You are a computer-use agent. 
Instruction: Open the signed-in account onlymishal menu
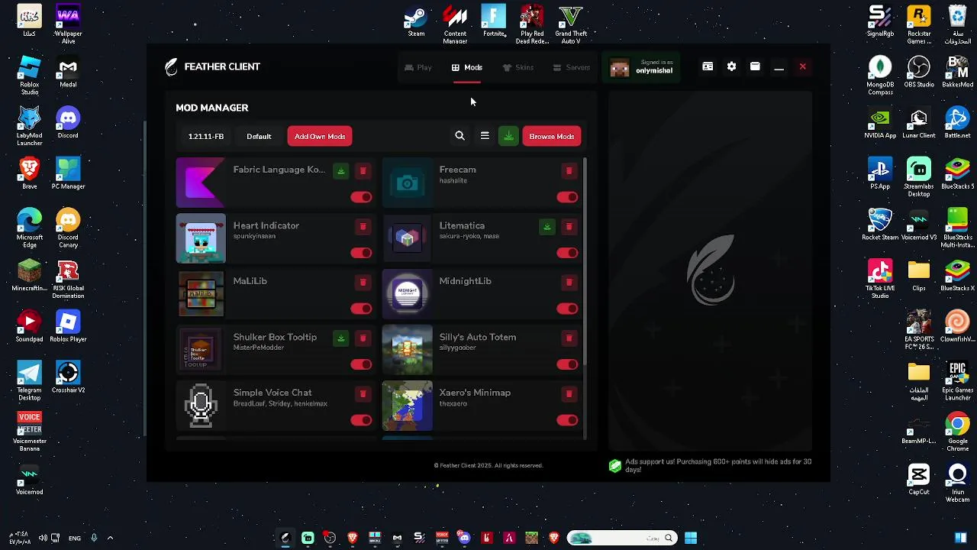(642, 67)
